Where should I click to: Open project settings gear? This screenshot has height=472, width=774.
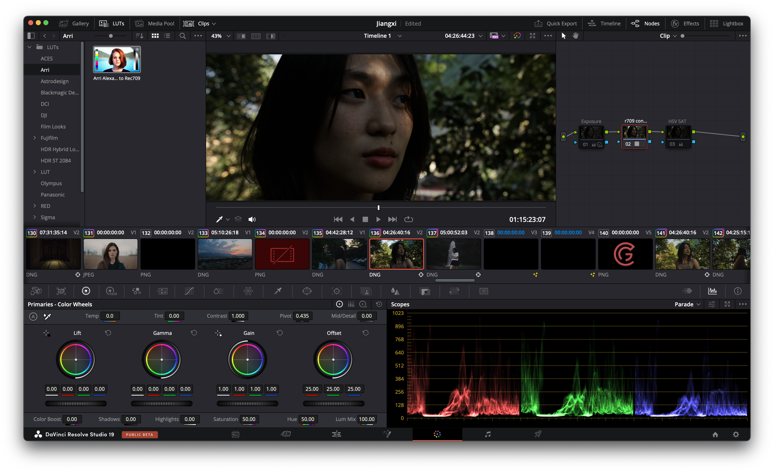[736, 434]
